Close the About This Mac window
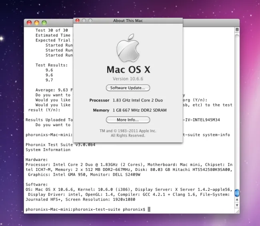 click(78, 20)
